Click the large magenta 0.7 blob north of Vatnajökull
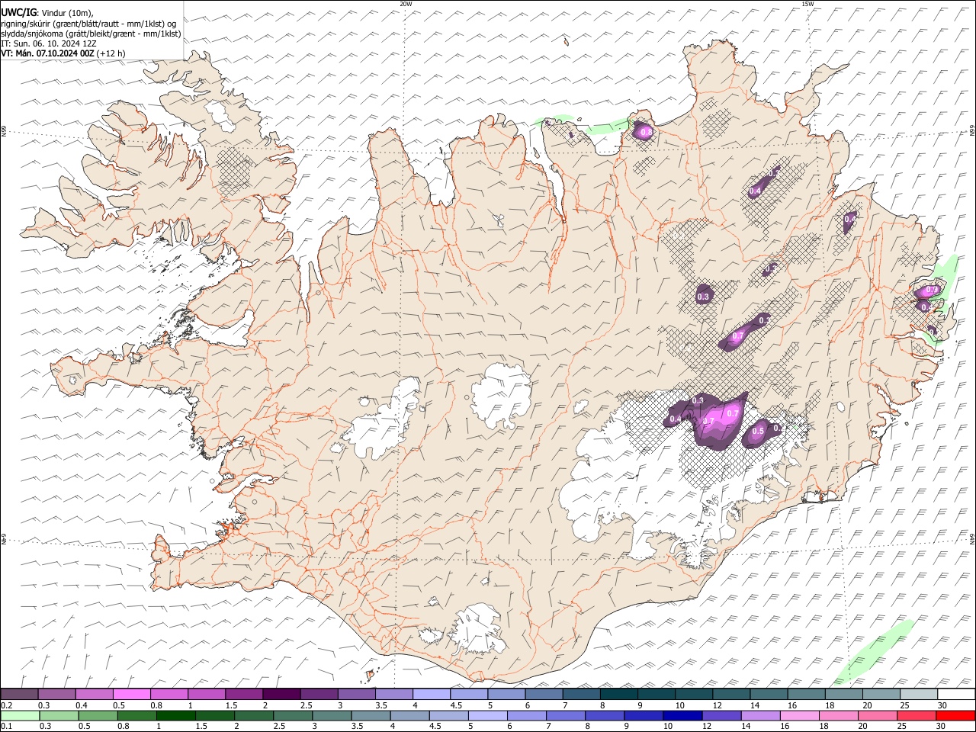976x732 pixels. (x=720, y=422)
